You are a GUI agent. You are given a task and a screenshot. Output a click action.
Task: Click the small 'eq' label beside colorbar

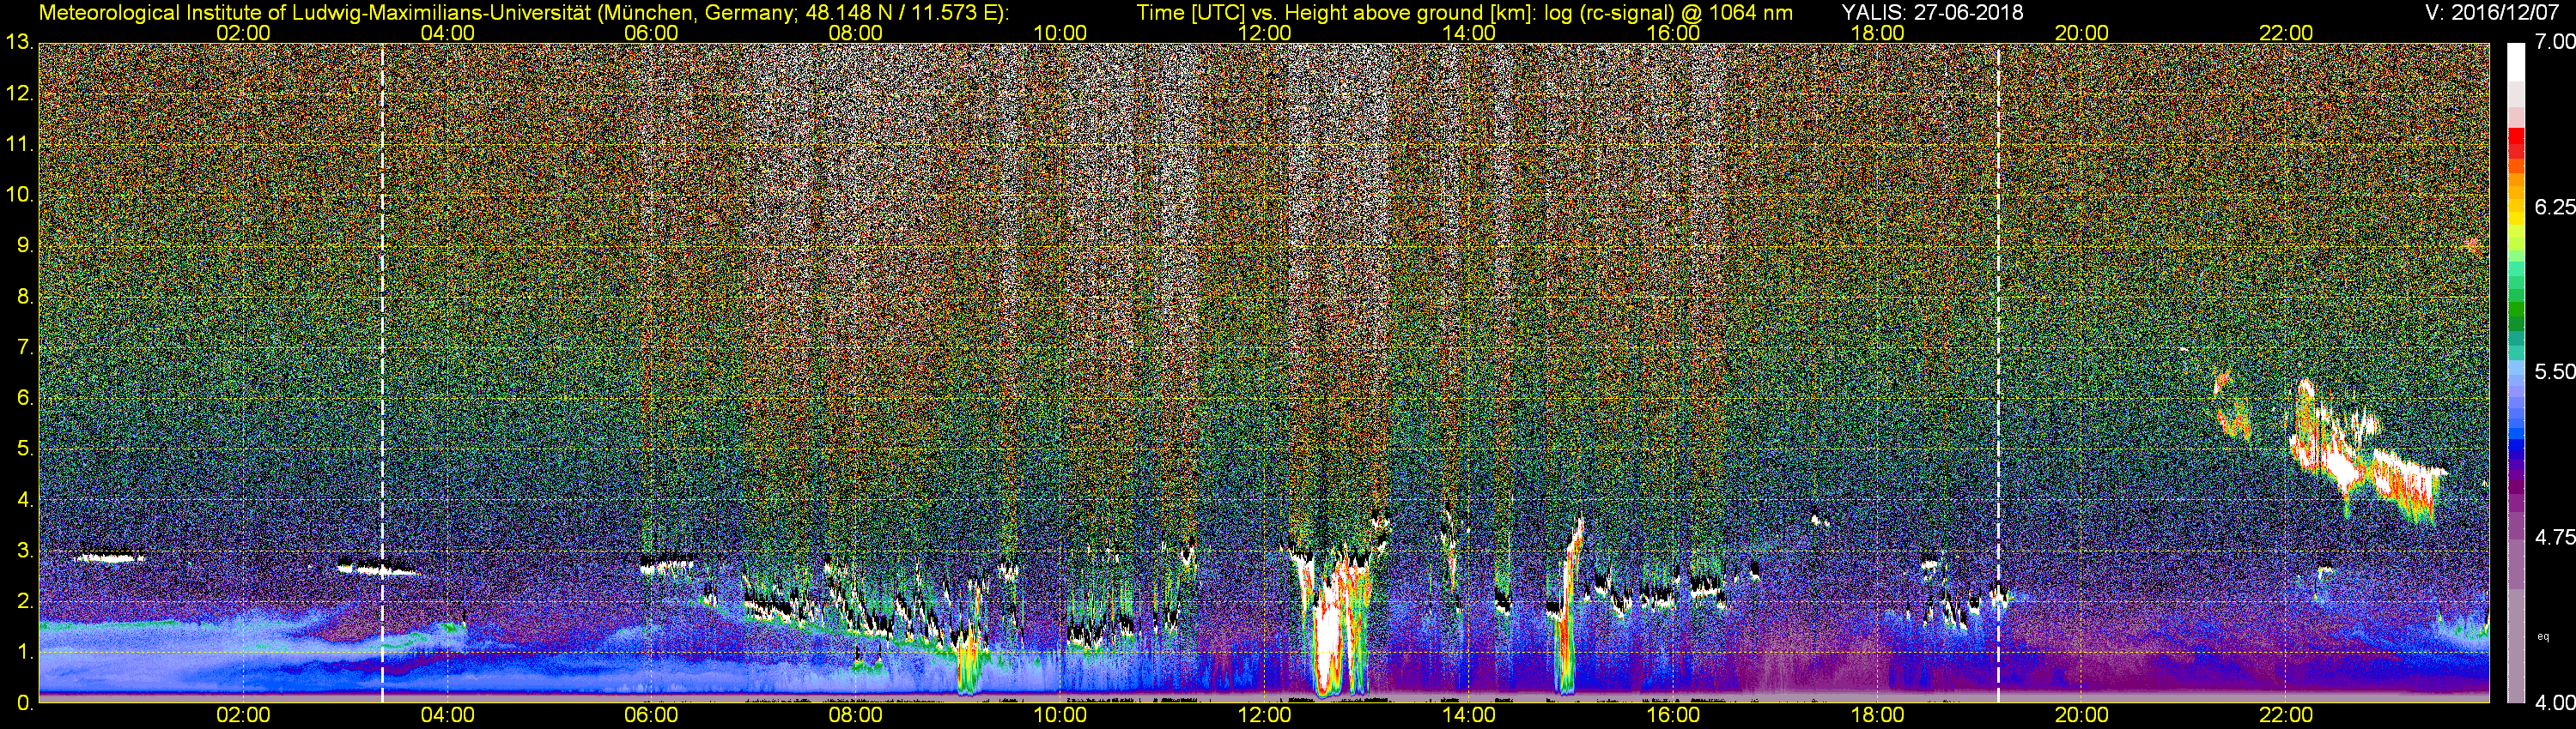point(2542,636)
